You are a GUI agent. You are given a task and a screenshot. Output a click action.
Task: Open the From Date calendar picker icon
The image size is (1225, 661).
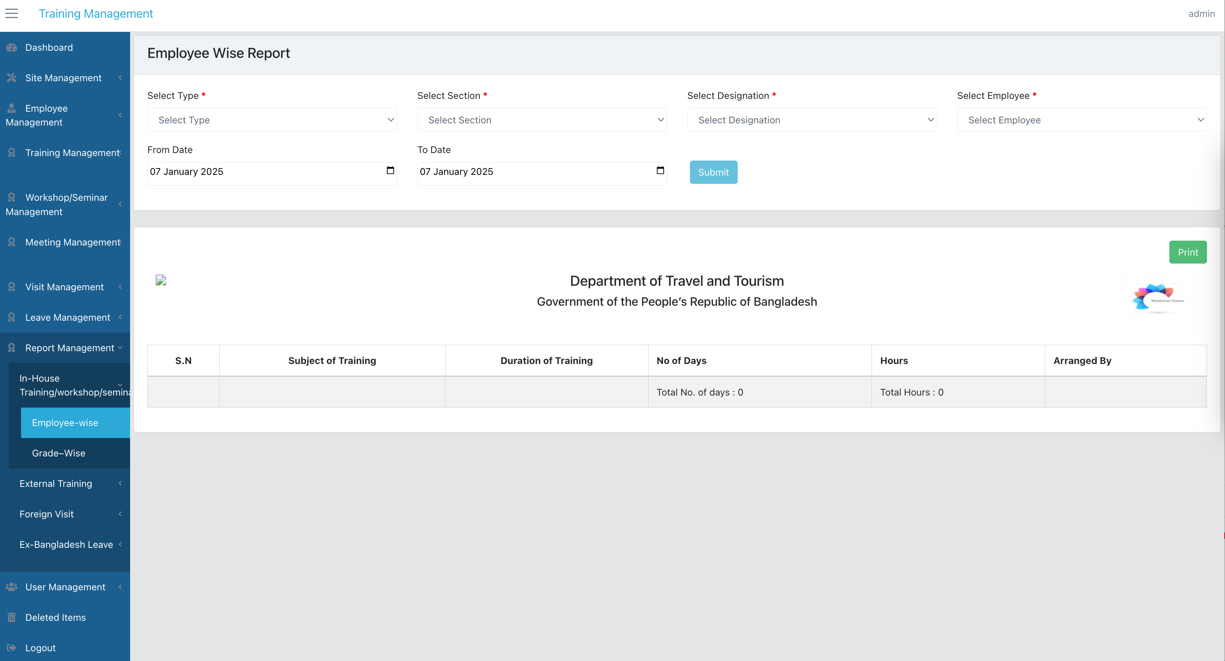coord(390,171)
